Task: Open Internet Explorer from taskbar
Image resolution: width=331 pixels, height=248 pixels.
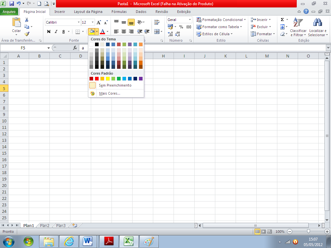Action: [x=69, y=242]
